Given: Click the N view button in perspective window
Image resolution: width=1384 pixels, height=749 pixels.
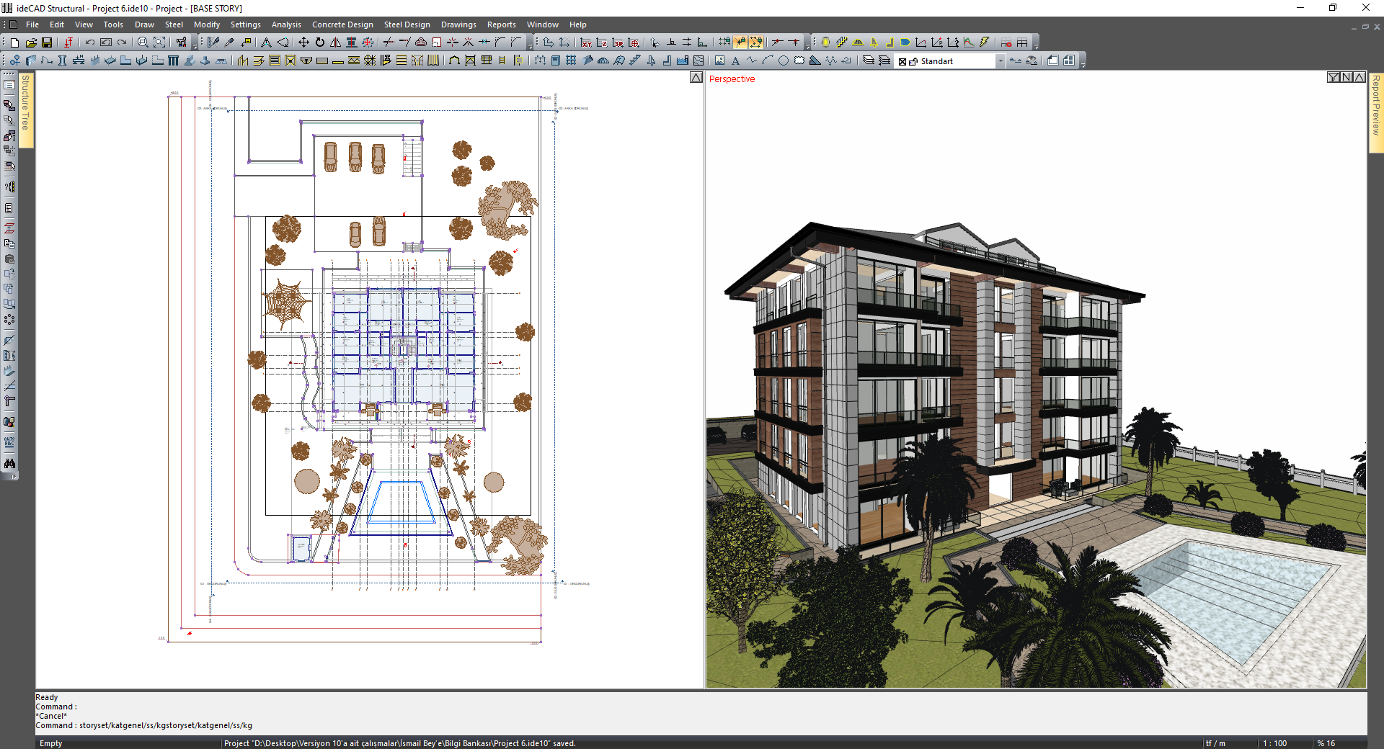Looking at the screenshot, I should pos(1347,77).
